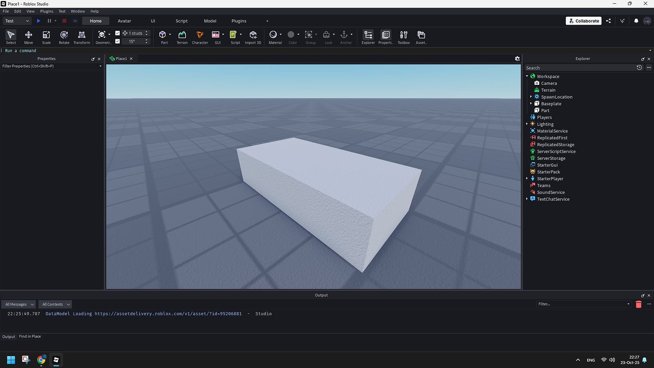Open the Asset Manager toolbar button
654x368 pixels.
tap(421, 37)
